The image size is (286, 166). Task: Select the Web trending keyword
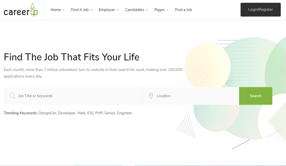pos(81,113)
